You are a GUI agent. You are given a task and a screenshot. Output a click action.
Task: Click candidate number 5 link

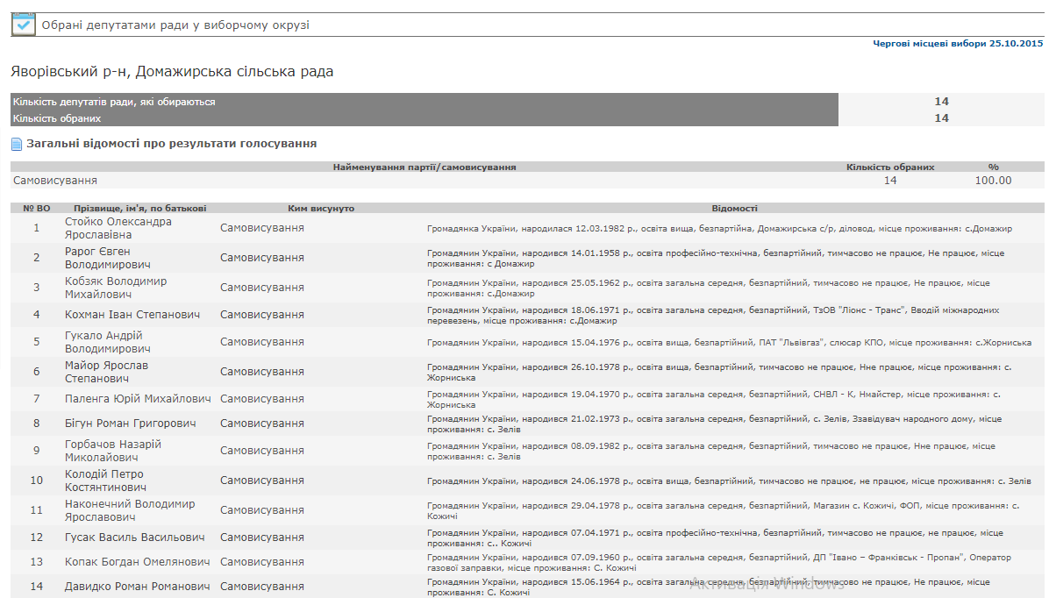click(x=37, y=342)
